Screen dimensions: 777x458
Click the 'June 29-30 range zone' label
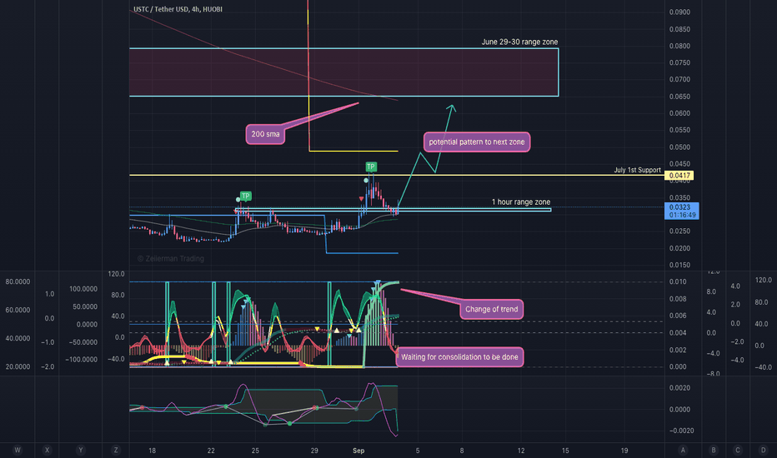[519, 42]
